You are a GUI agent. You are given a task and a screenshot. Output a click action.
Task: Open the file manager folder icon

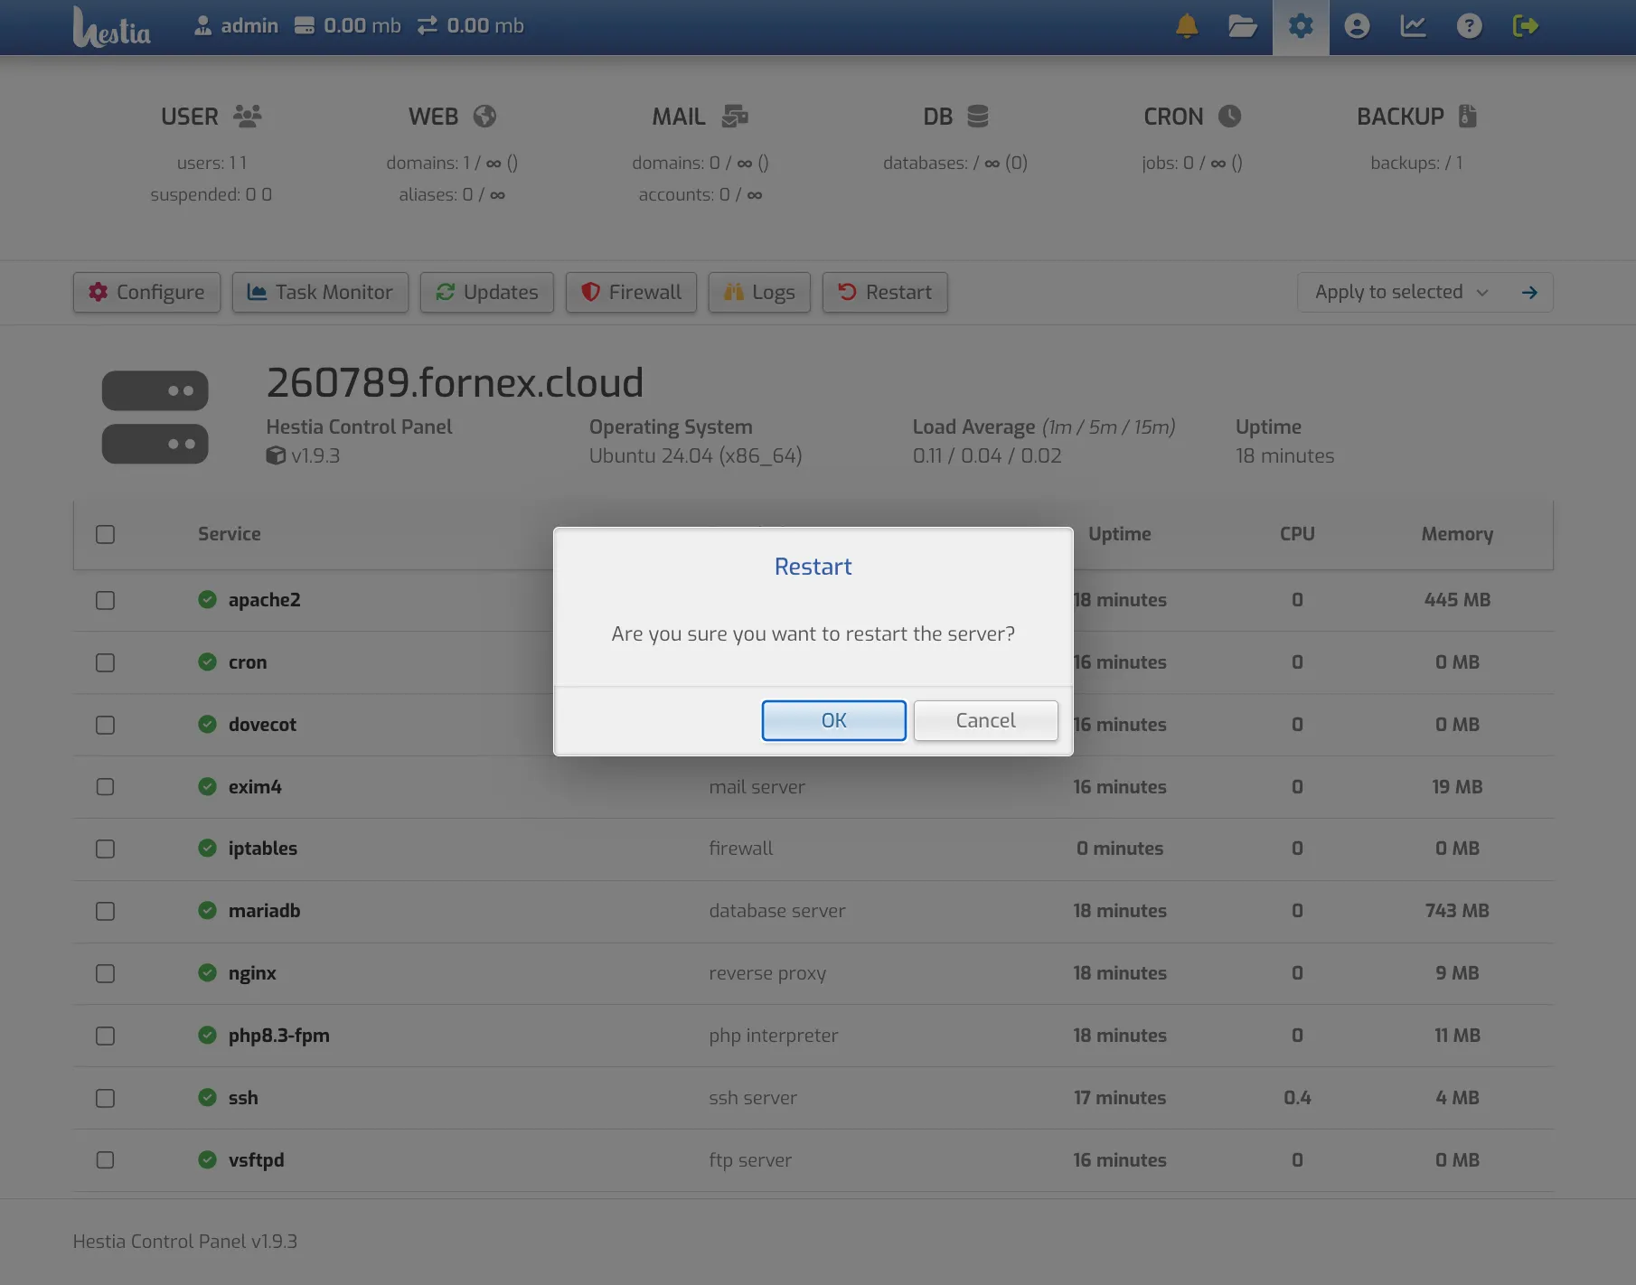pos(1243,26)
